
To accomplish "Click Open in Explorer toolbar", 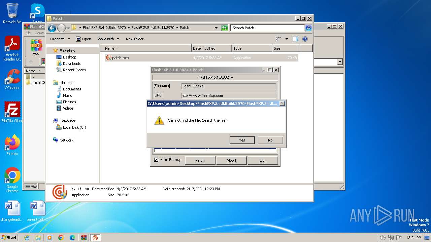I will [x=84, y=39].
